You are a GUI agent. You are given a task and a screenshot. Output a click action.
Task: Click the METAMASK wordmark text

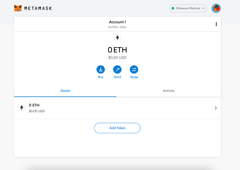coord(38,8)
